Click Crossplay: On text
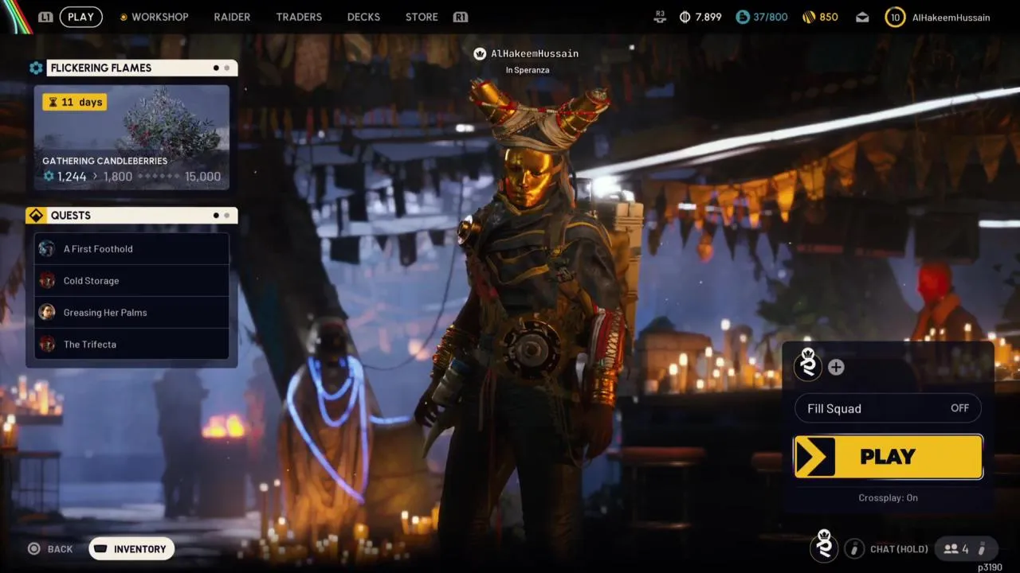 click(888, 497)
